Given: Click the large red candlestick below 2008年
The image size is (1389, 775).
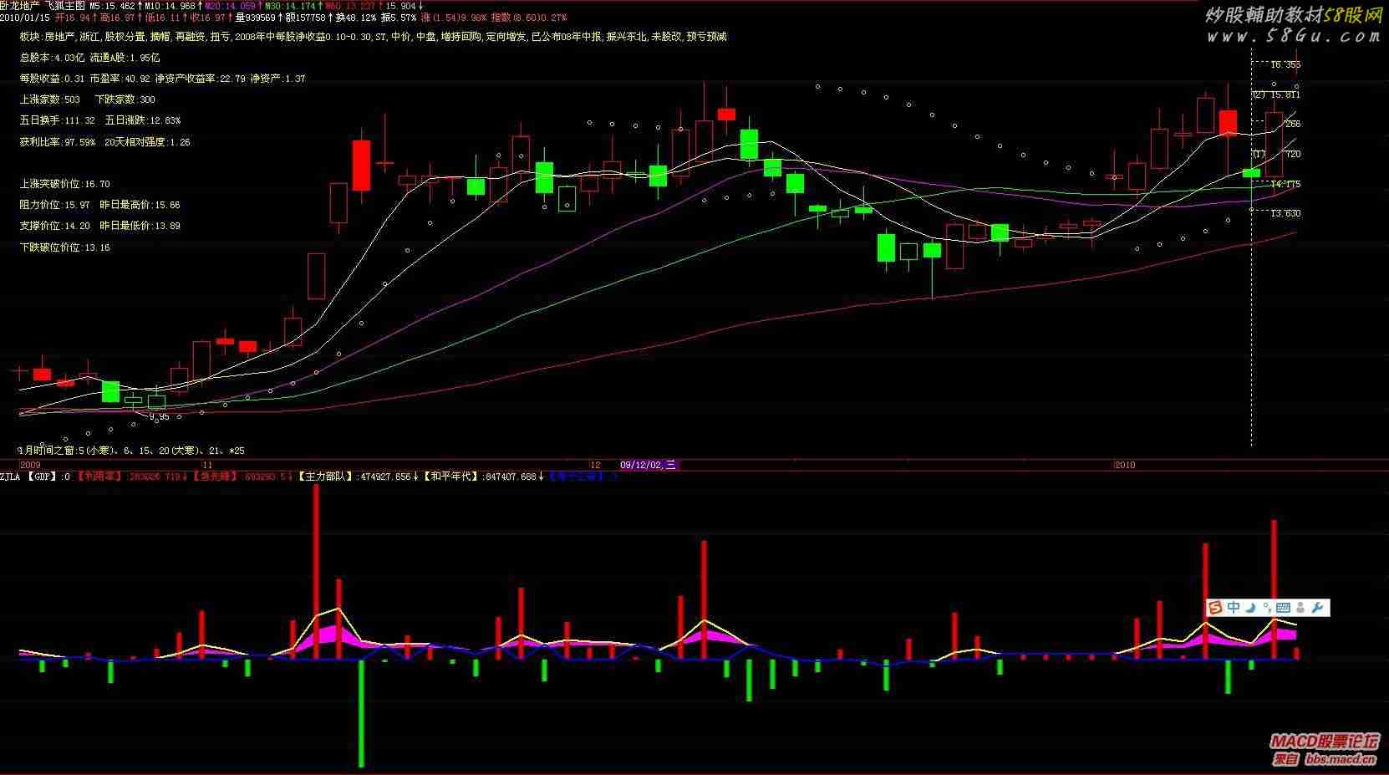Looking at the screenshot, I should 361,166.
